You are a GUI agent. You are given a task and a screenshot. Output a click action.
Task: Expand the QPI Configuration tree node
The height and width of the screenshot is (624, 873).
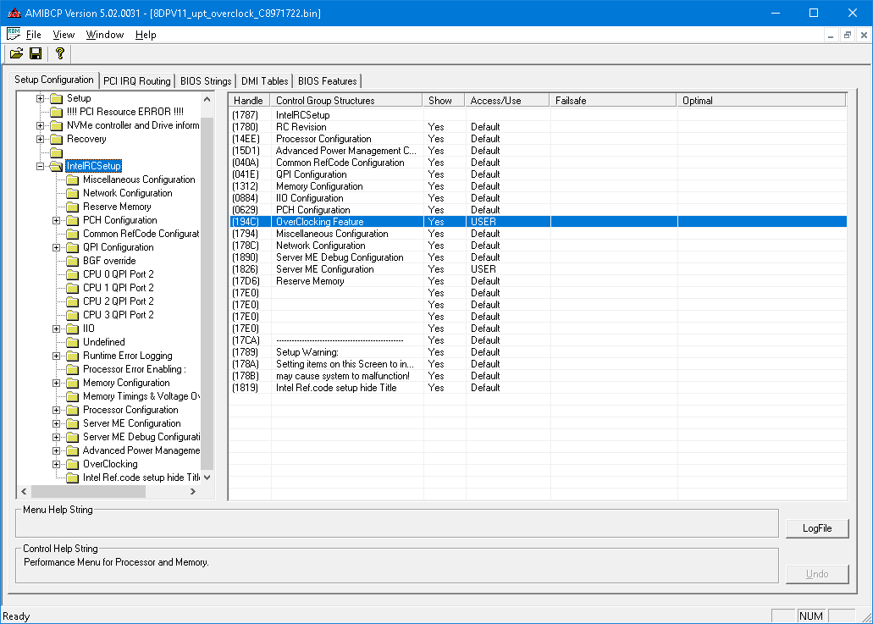tap(56, 248)
